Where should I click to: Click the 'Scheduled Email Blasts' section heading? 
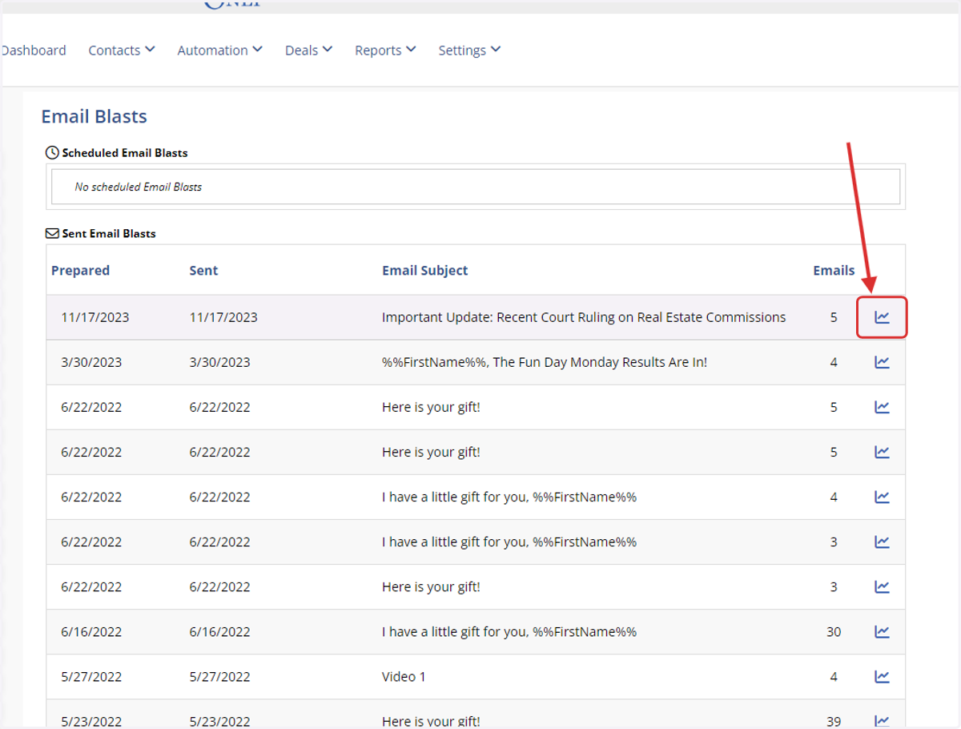tap(124, 153)
